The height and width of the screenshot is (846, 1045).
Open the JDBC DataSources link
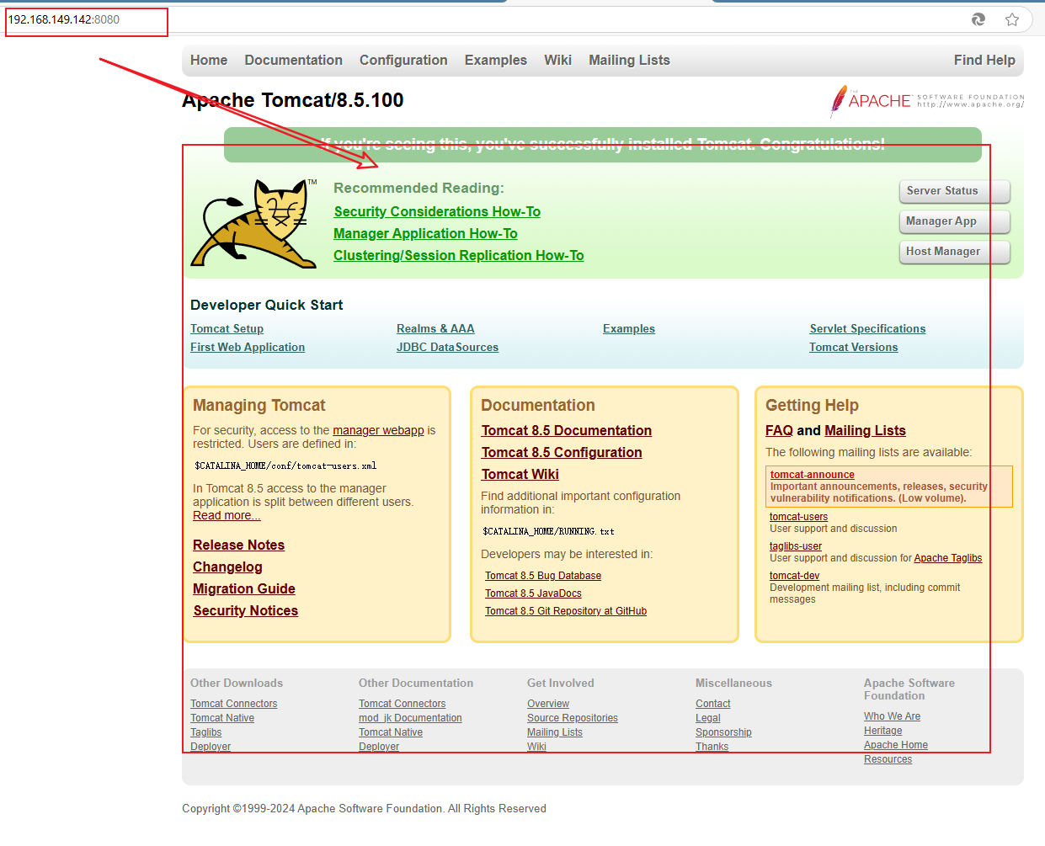tap(447, 347)
